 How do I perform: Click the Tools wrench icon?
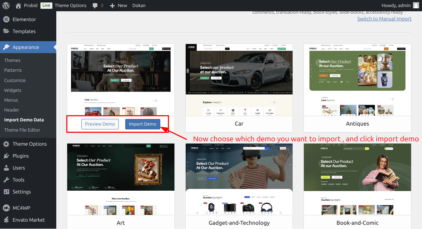click(6, 180)
